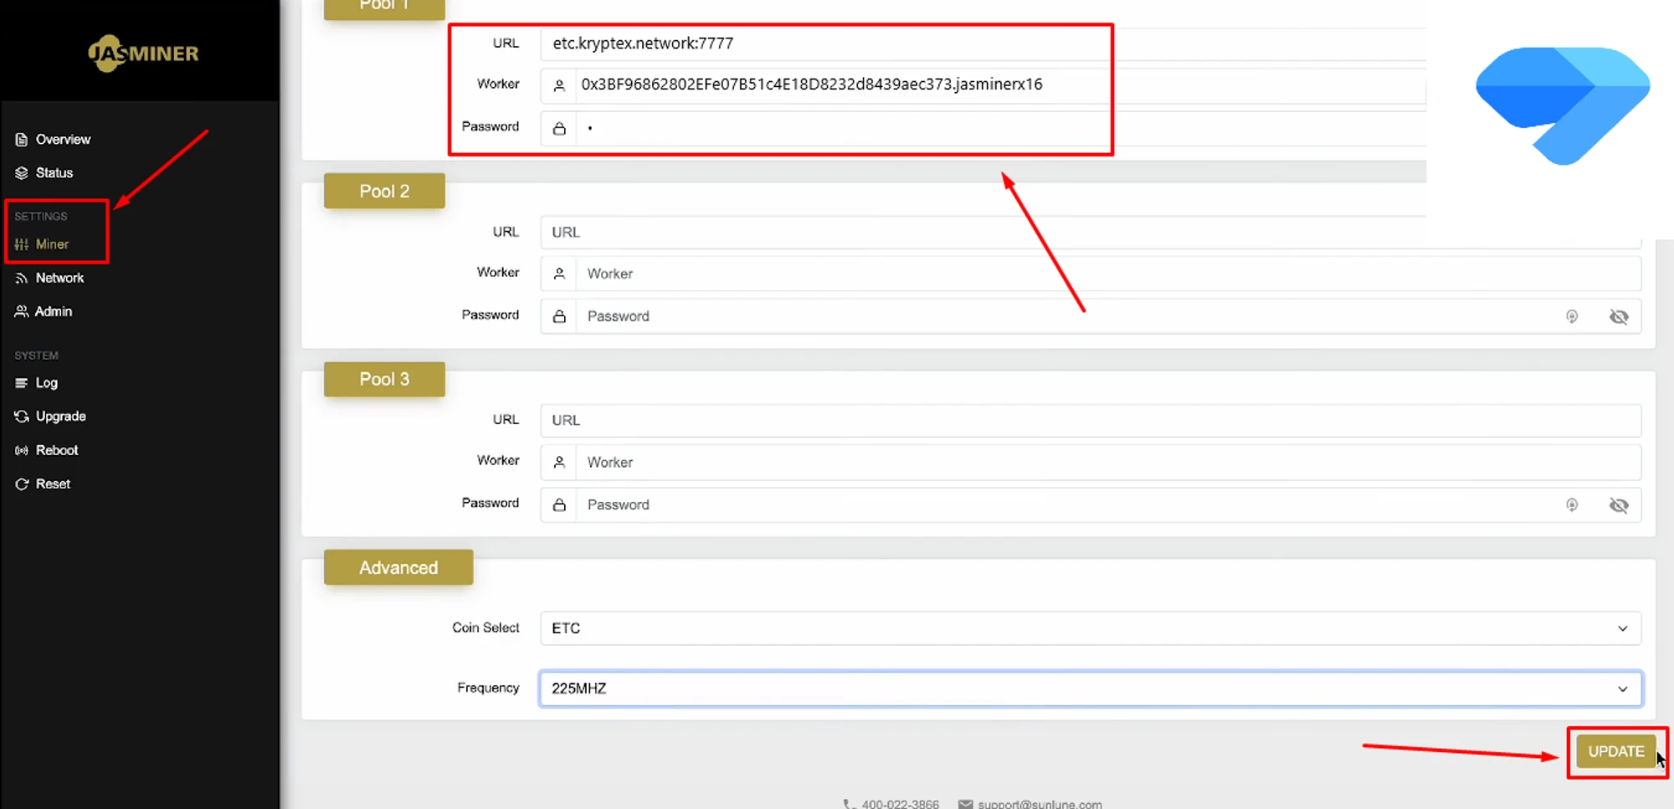This screenshot has height=809, width=1674.
Task: Open Network settings via its signal icon
Action: point(22,279)
